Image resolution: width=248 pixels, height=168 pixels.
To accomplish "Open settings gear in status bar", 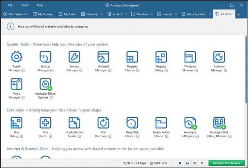I will (x=195, y=163).
